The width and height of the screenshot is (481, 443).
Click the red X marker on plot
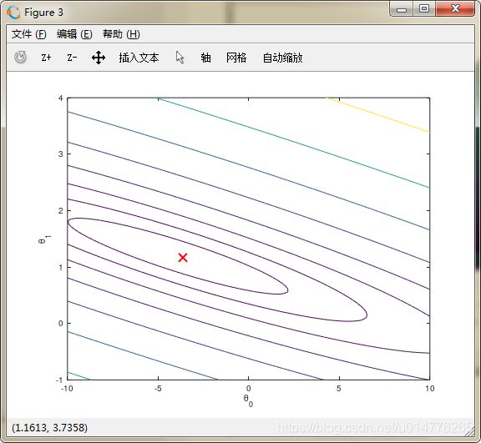coord(183,257)
